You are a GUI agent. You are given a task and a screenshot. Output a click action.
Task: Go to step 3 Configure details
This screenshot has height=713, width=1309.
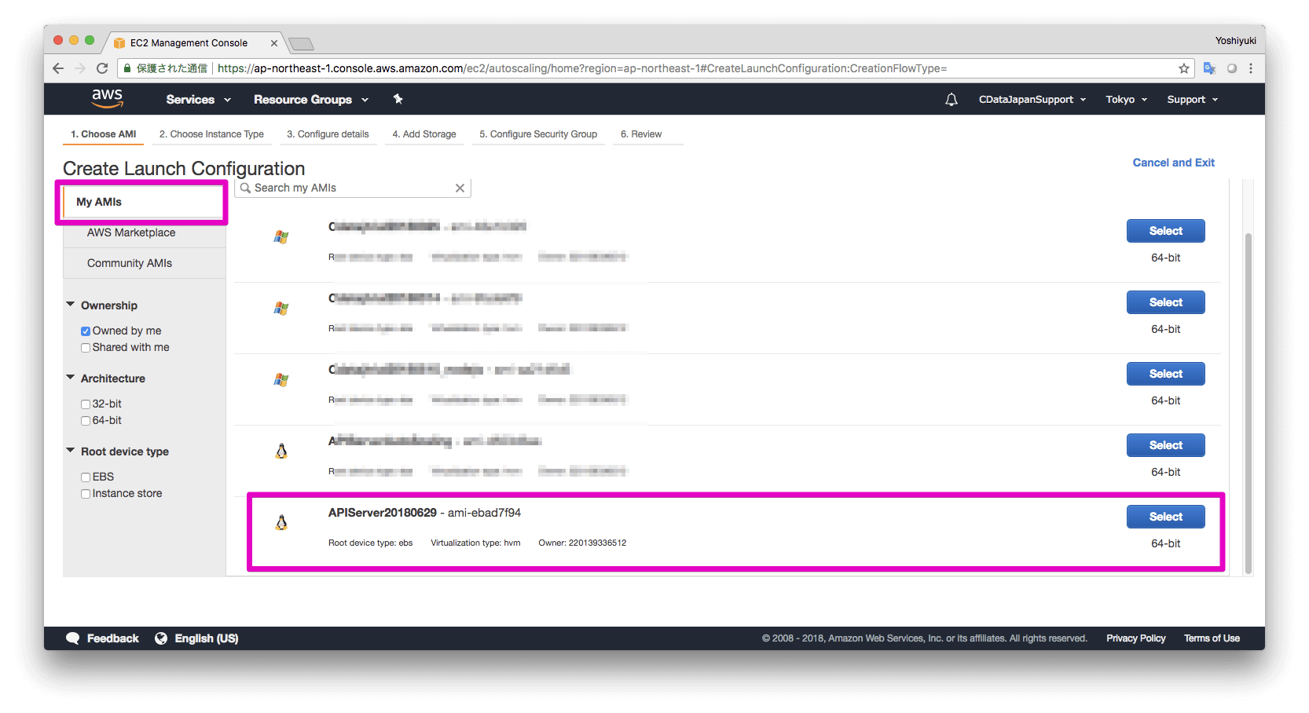coord(328,134)
